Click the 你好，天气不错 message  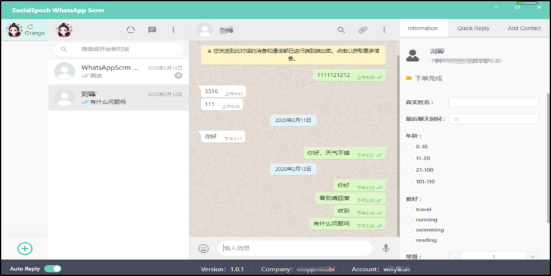345,154
